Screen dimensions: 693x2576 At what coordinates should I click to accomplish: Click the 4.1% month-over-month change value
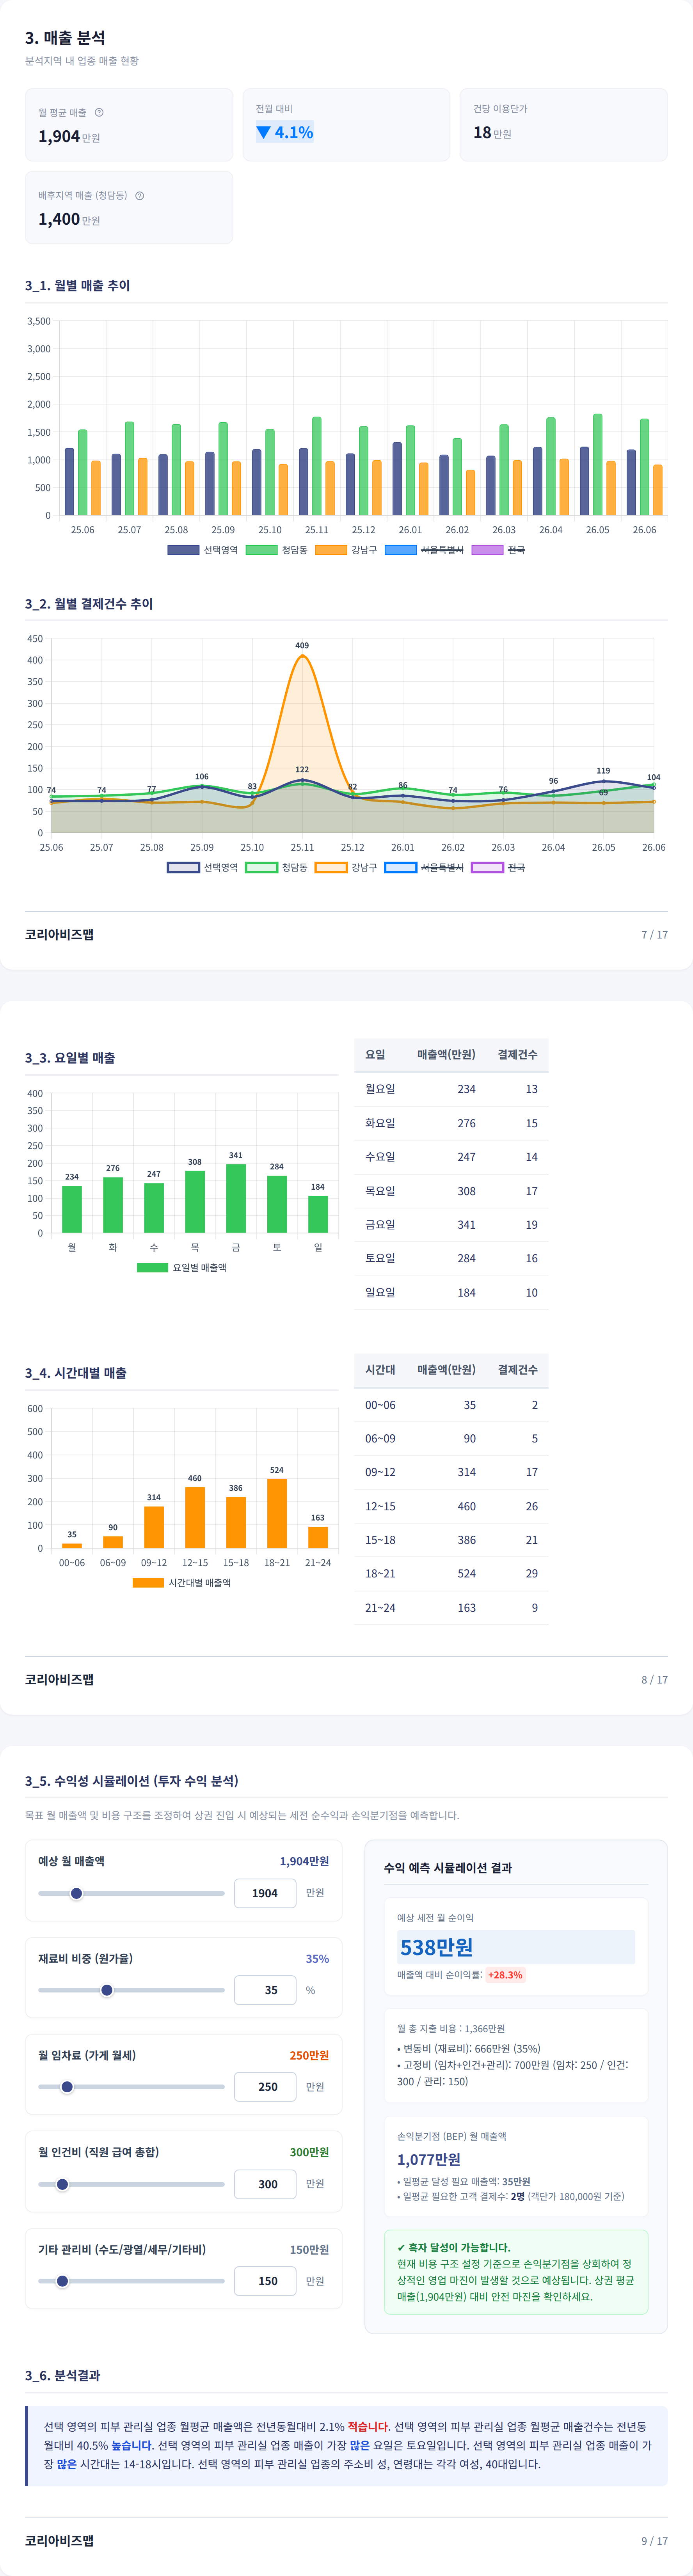[x=285, y=132]
